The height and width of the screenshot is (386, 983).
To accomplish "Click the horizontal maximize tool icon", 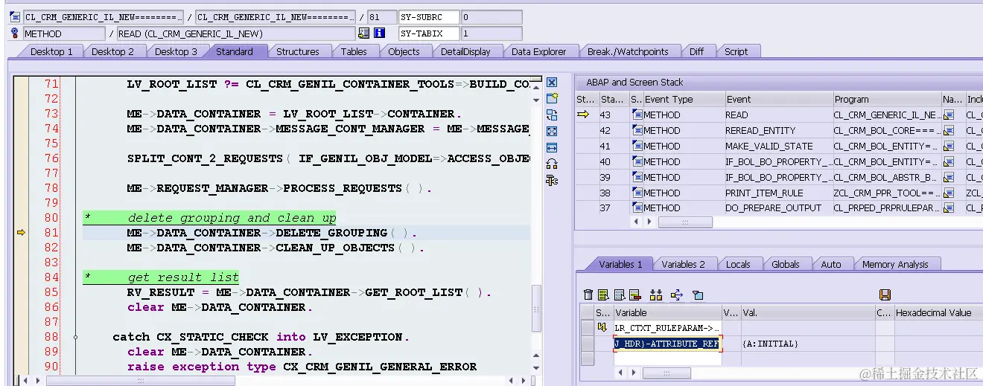I will [x=552, y=147].
